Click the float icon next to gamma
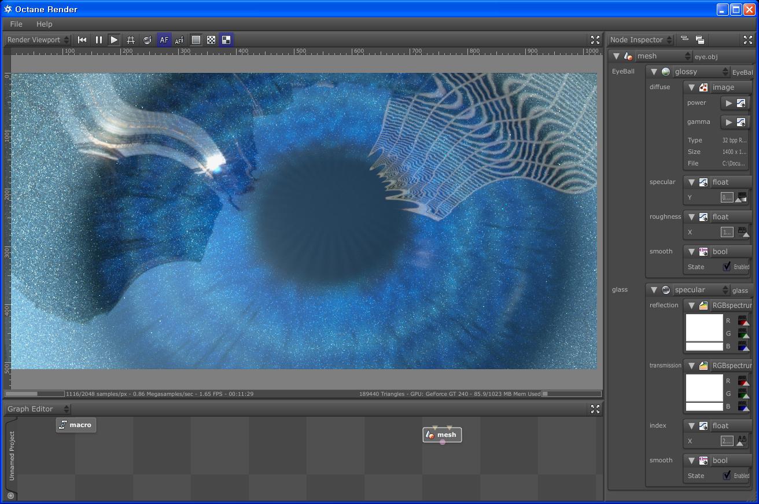 pos(741,122)
